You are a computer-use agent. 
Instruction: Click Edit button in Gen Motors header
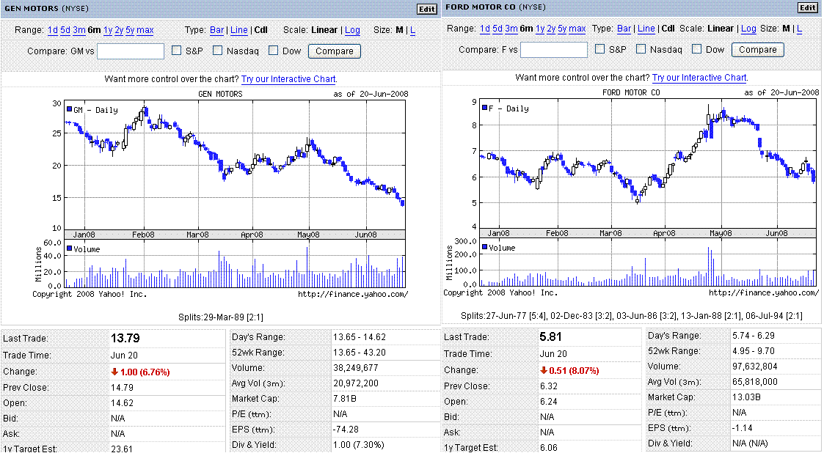[427, 9]
